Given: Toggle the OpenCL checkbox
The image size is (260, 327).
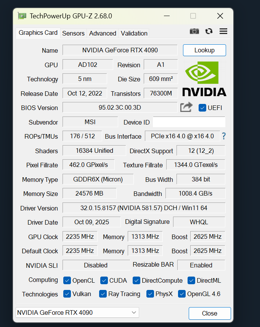Looking at the screenshot, I should click(67, 280).
